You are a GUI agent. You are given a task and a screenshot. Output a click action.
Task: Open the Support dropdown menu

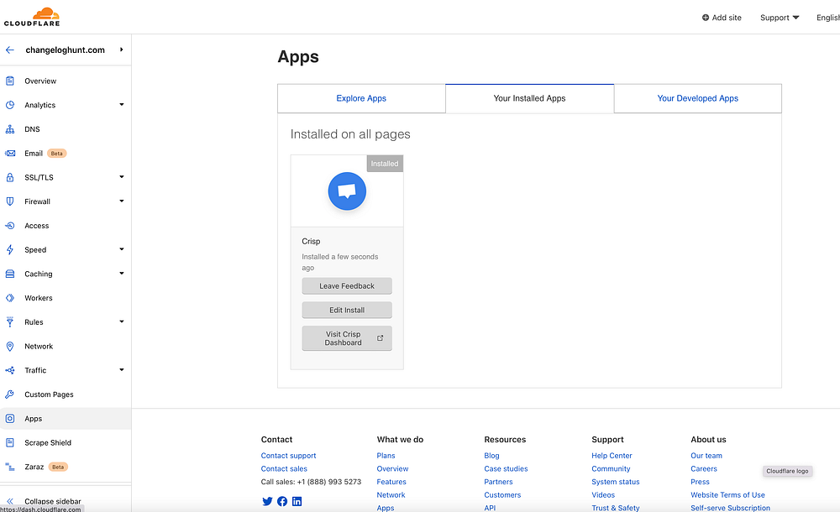pyautogui.click(x=780, y=18)
